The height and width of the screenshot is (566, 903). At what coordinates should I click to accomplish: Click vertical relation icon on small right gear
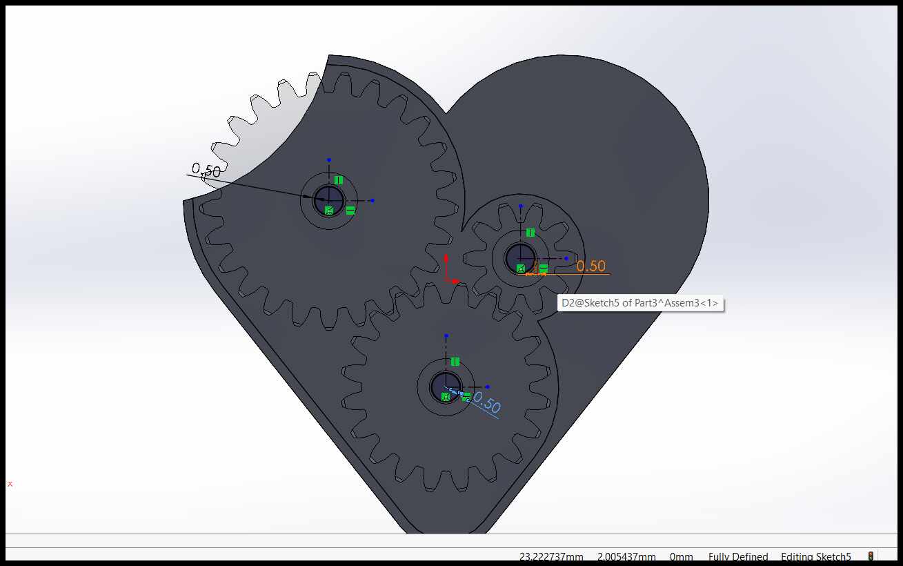[x=530, y=233]
